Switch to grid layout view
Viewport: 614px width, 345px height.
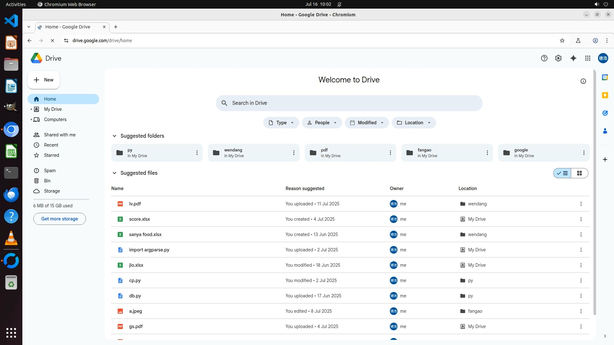point(579,173)
